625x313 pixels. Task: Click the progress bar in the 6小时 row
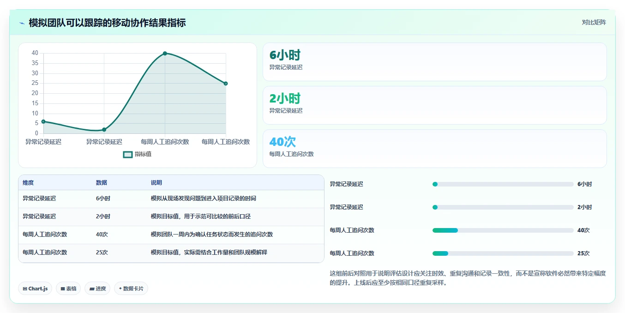[x=503, y=184]
